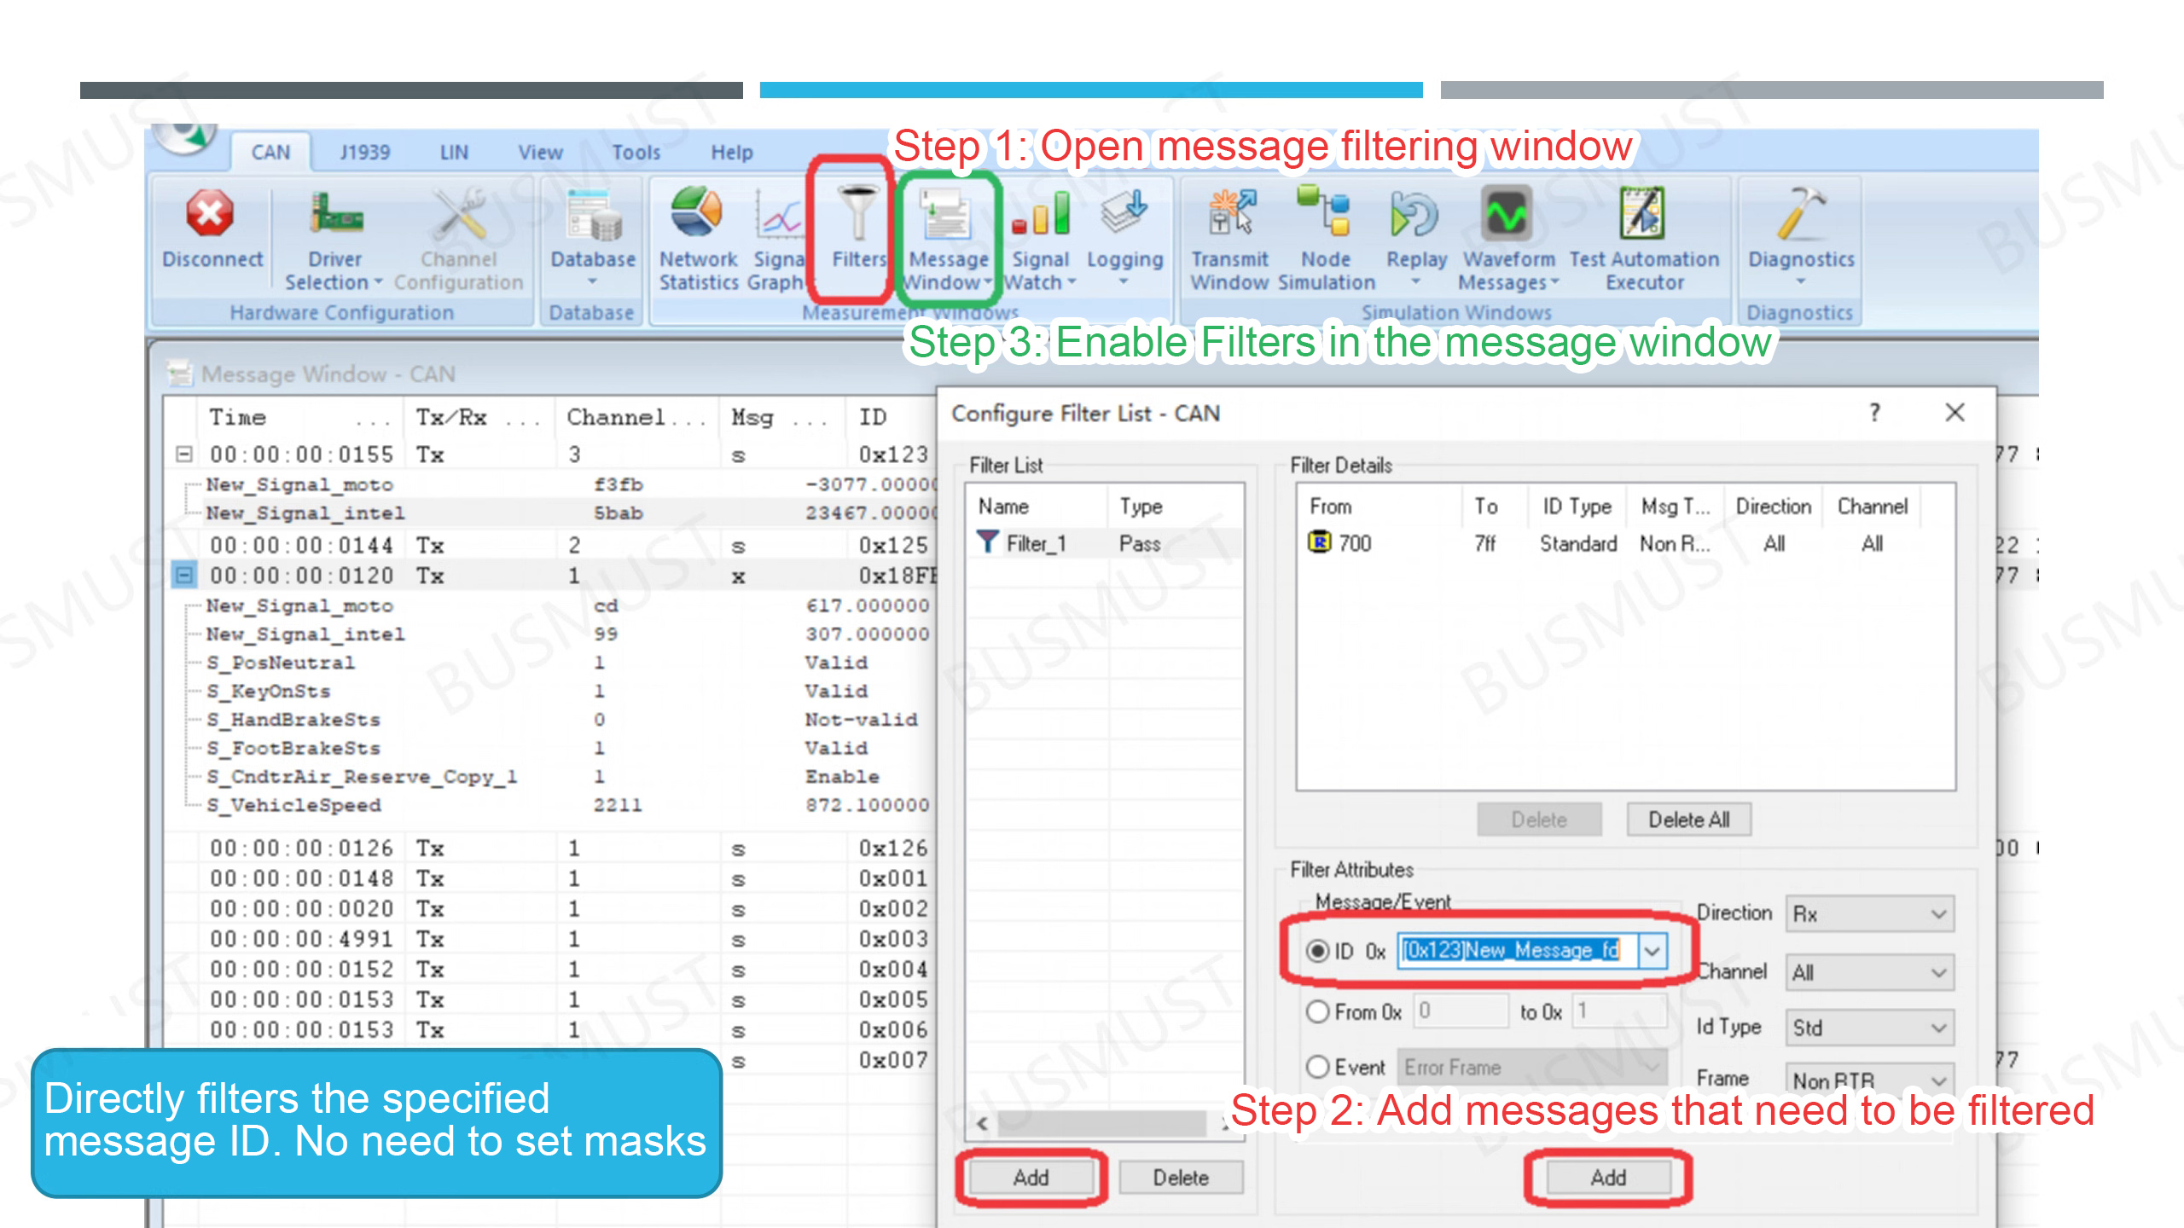Click the Filters funnel icon
2184x1228 pixels.
(857, 215)
